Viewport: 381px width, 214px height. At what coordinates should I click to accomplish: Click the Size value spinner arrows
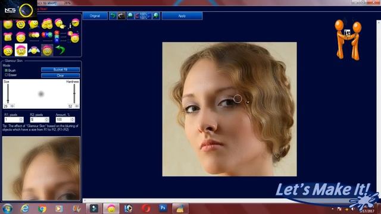click(x=13, y=106)
